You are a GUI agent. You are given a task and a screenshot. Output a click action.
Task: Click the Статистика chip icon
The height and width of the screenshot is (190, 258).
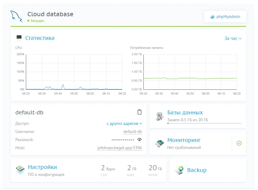click(x=19, y=38)
